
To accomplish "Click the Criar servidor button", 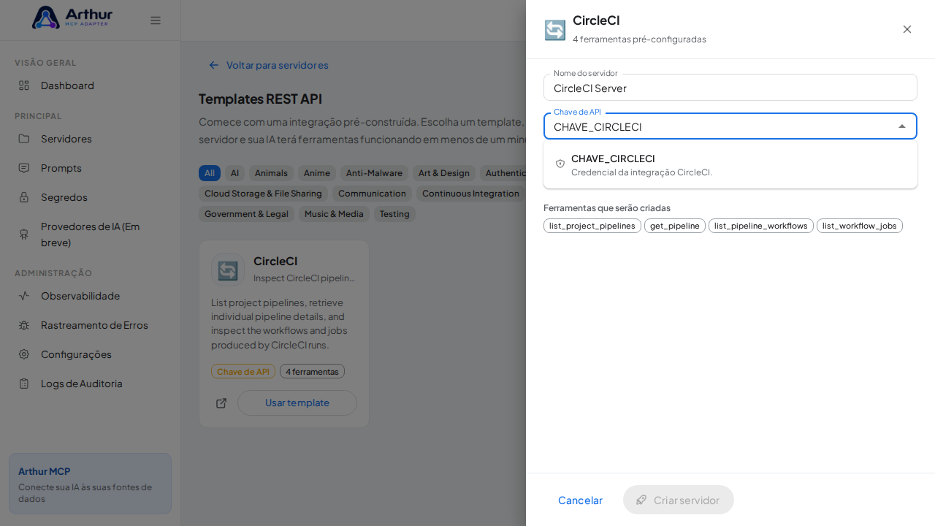I will (679, 500).
